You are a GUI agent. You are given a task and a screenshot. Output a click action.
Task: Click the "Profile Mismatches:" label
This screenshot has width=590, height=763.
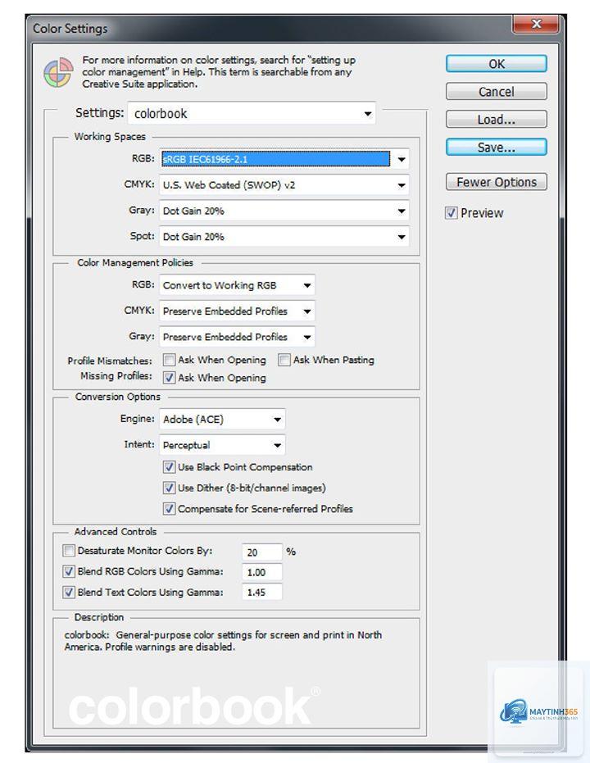click(x=110, y=361)
